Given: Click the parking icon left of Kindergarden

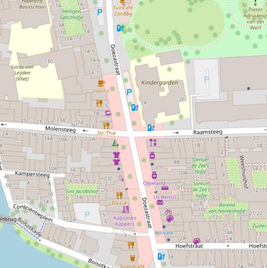Looking at the screenshot, I should pyautogui.click(x=129, y=92).
